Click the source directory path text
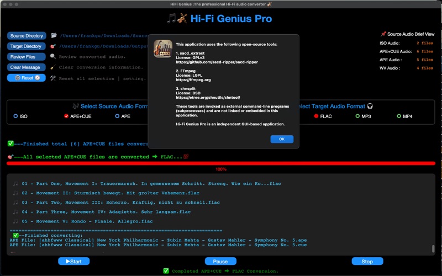 [x=103, y=36]
